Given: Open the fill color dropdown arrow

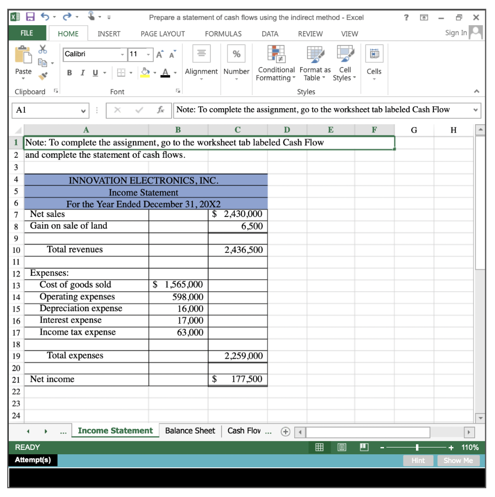Looking at the screenshot, I should pyautogui.click(x=155, y=73).
